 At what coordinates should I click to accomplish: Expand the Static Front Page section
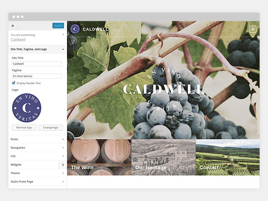[37, 181]
